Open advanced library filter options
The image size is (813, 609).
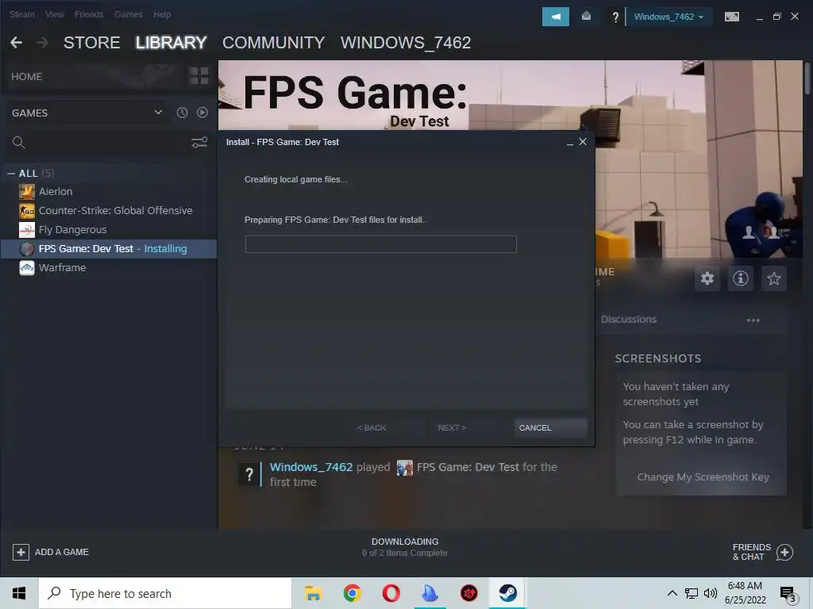[x=199, y=143]
